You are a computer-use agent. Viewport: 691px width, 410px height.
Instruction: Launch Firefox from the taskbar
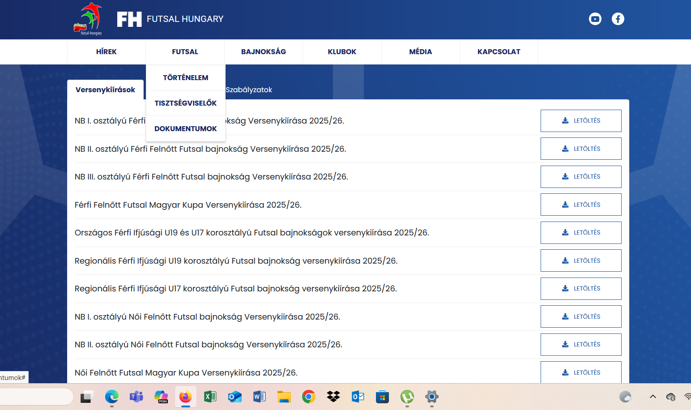tap(185, 397)
